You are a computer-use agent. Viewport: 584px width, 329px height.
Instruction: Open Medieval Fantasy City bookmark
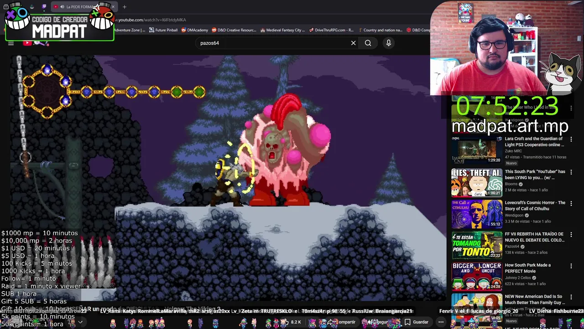(x=282, y=30)
